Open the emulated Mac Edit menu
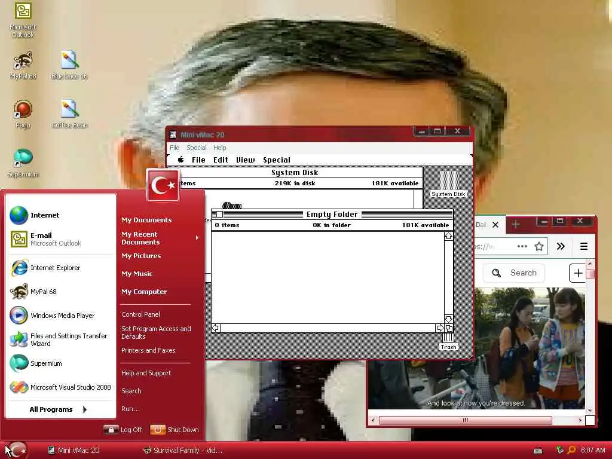 (x=221, y=160)
